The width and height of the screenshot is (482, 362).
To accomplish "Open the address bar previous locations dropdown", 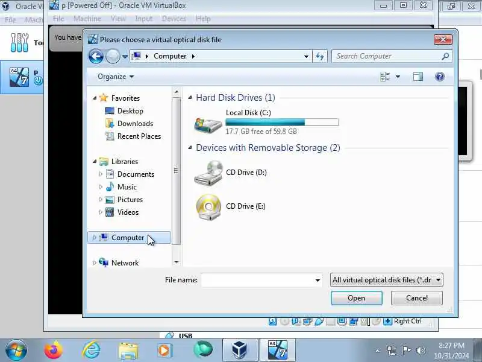I will coord(306,56).
